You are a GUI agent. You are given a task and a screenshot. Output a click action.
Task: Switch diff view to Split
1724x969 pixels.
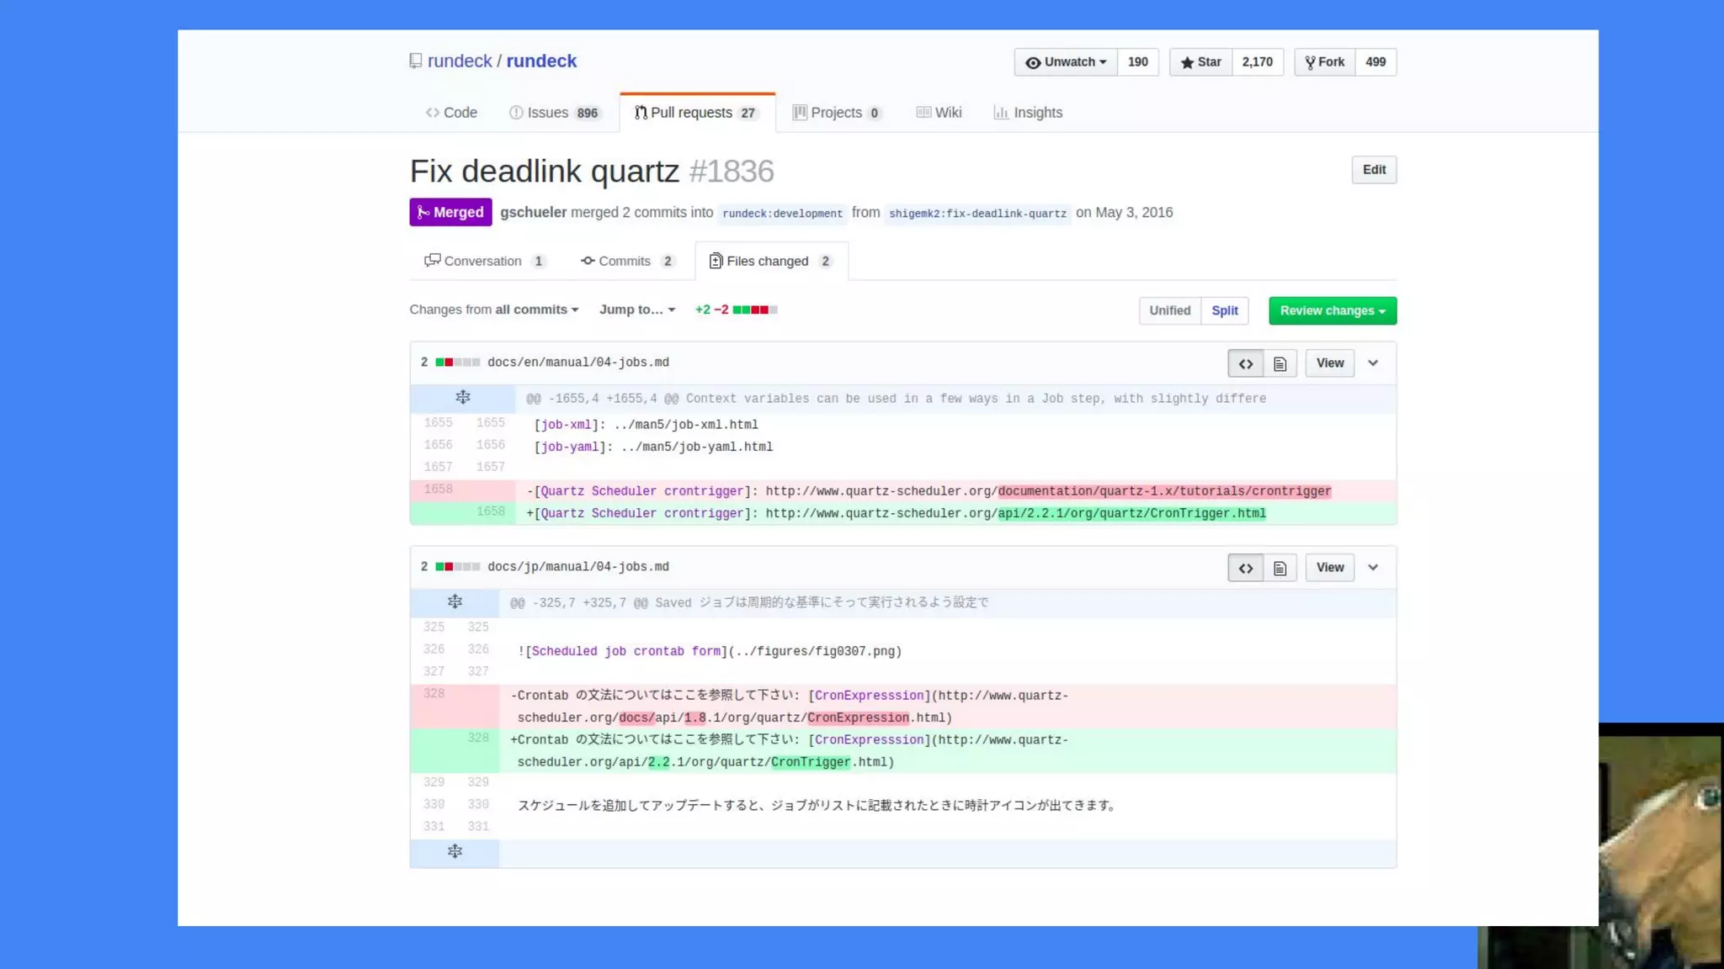[1224, 311]
